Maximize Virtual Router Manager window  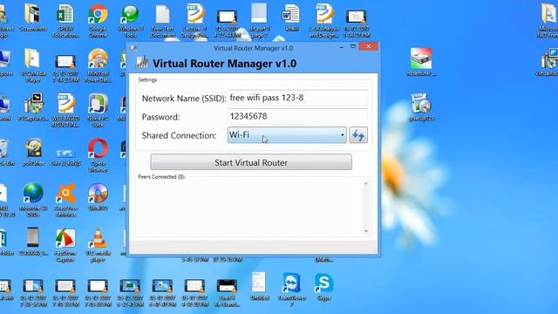(353, 46)
